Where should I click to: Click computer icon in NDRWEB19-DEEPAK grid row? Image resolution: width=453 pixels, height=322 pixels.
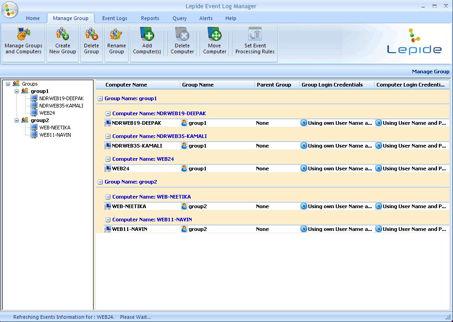click(108, 123)
